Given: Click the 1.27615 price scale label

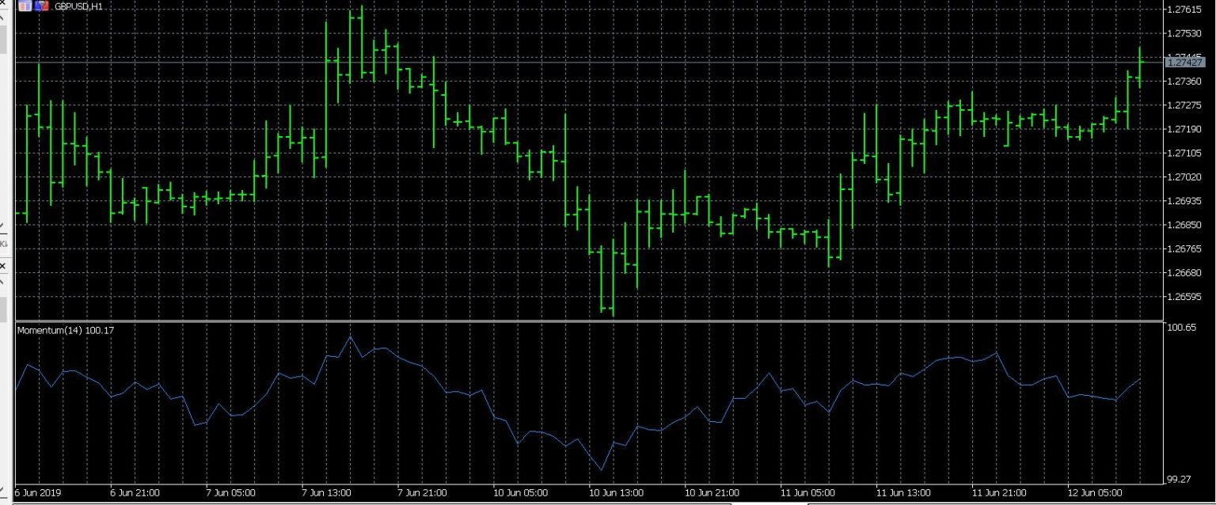Looking at the screenshot, I should coord(1184,9).
